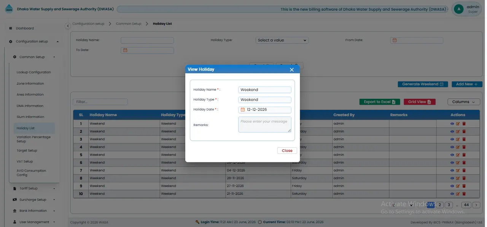Open Lookup Configuration in the sidebar
The height and width of the screenshot is (227, 487).
click(33, 72)
